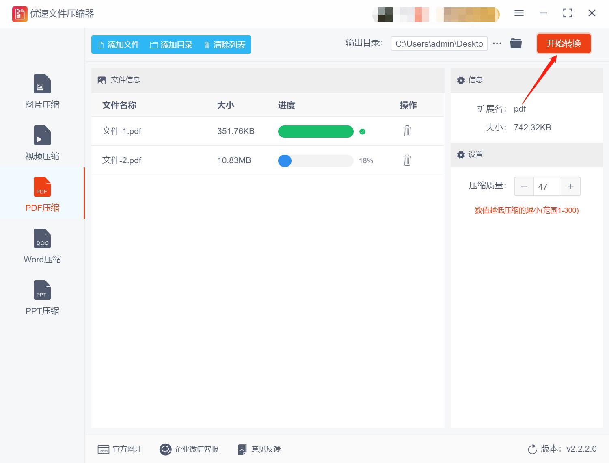Delete 文件-1.pdf using its trash icon
The width and height of the screenshot is (609, 463).
407,131
